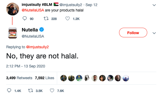Expand chevron menu beside Follow button
This screenshot has height=96, width=166.
click(154, 33)
